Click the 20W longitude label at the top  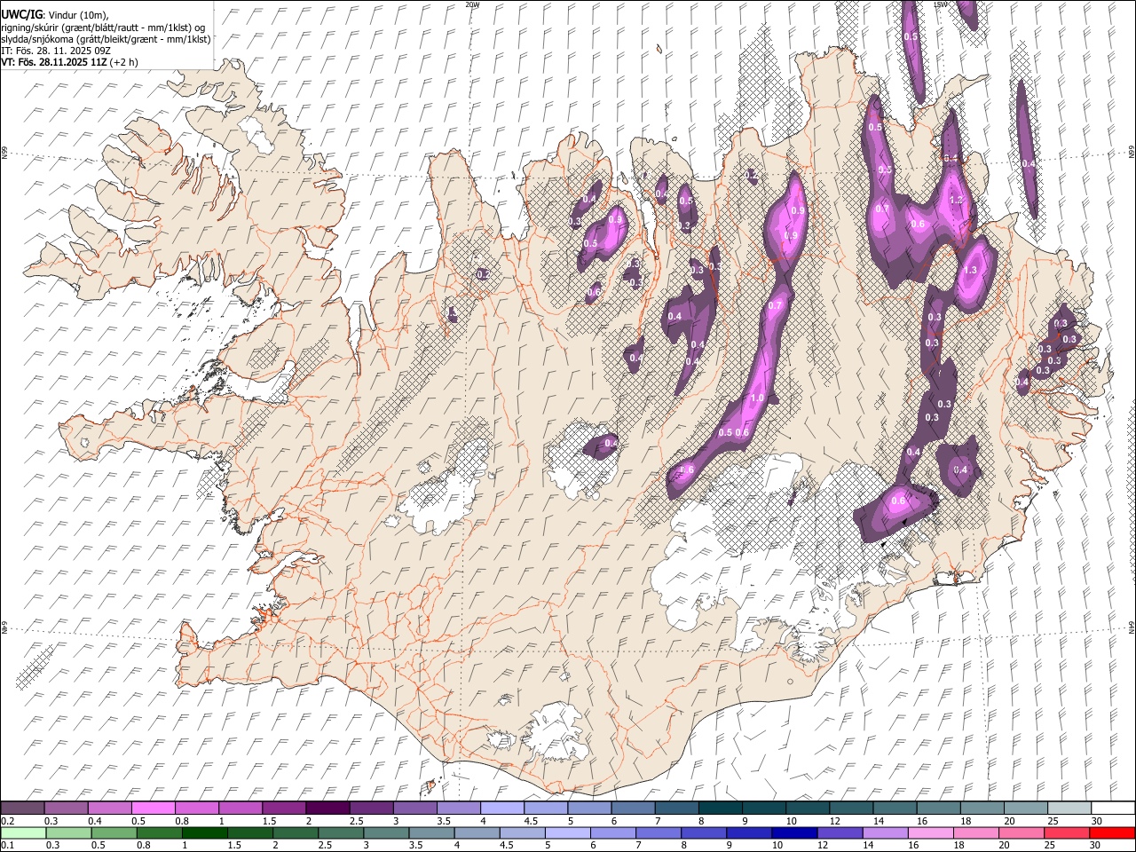472,4
